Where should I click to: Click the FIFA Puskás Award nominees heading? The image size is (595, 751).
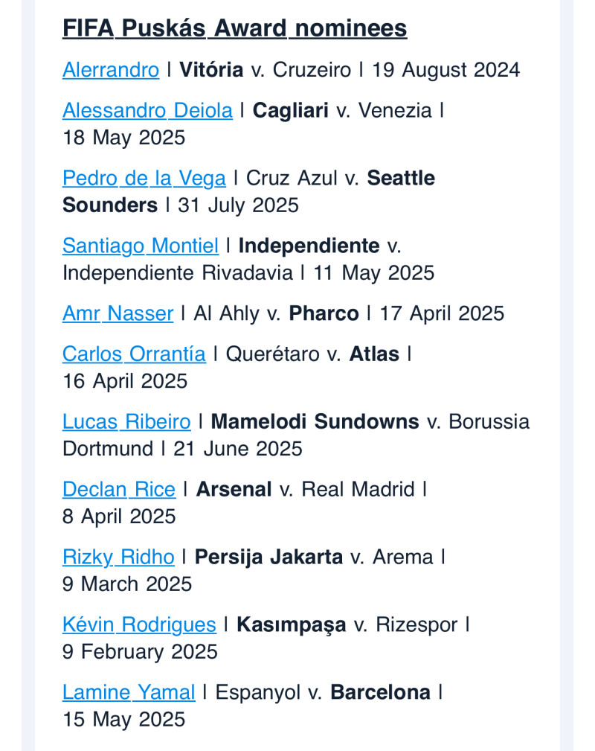234,28
